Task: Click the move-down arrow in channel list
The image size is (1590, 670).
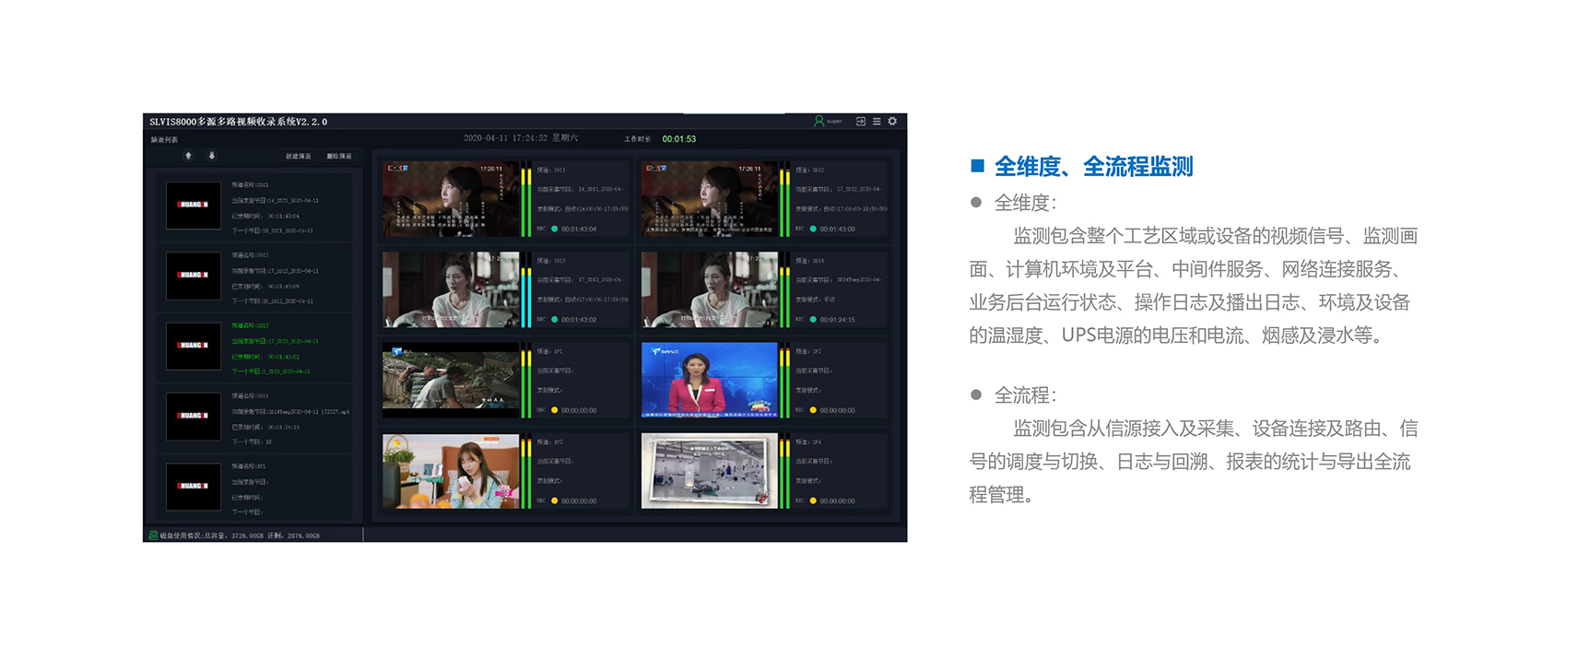Action: (x=211, y=156)
